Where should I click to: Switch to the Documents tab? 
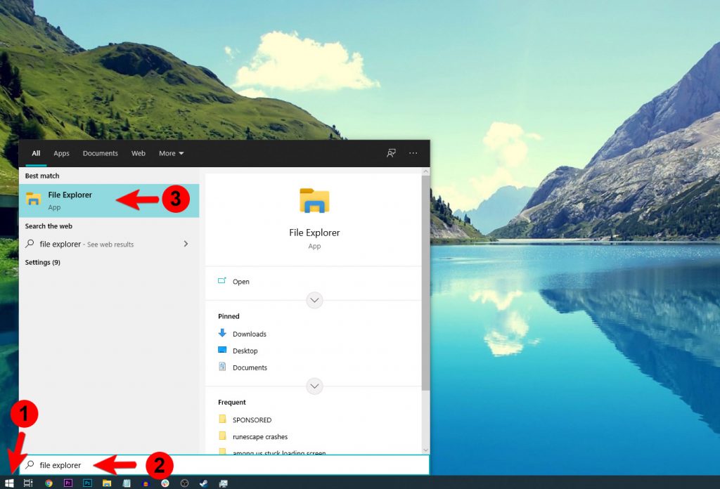pyautogui.click(x=100, y=153)
